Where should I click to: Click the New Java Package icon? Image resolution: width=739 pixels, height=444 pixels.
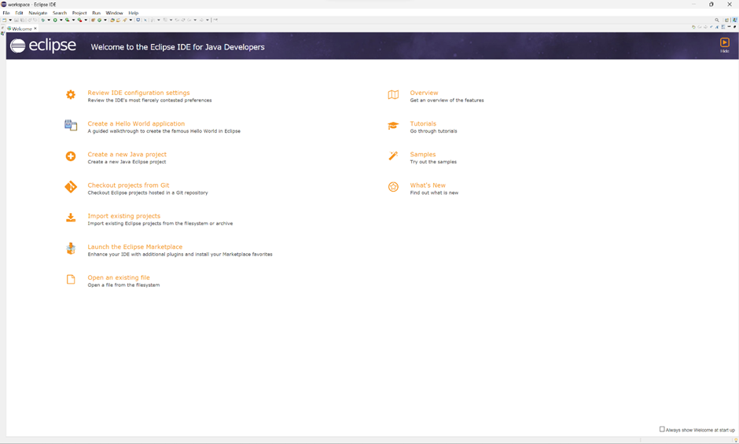click(x=94, y=20)
